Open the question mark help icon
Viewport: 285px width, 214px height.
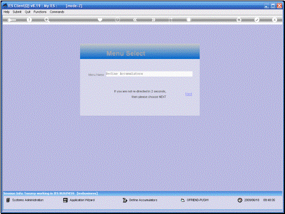click(29, 20)
